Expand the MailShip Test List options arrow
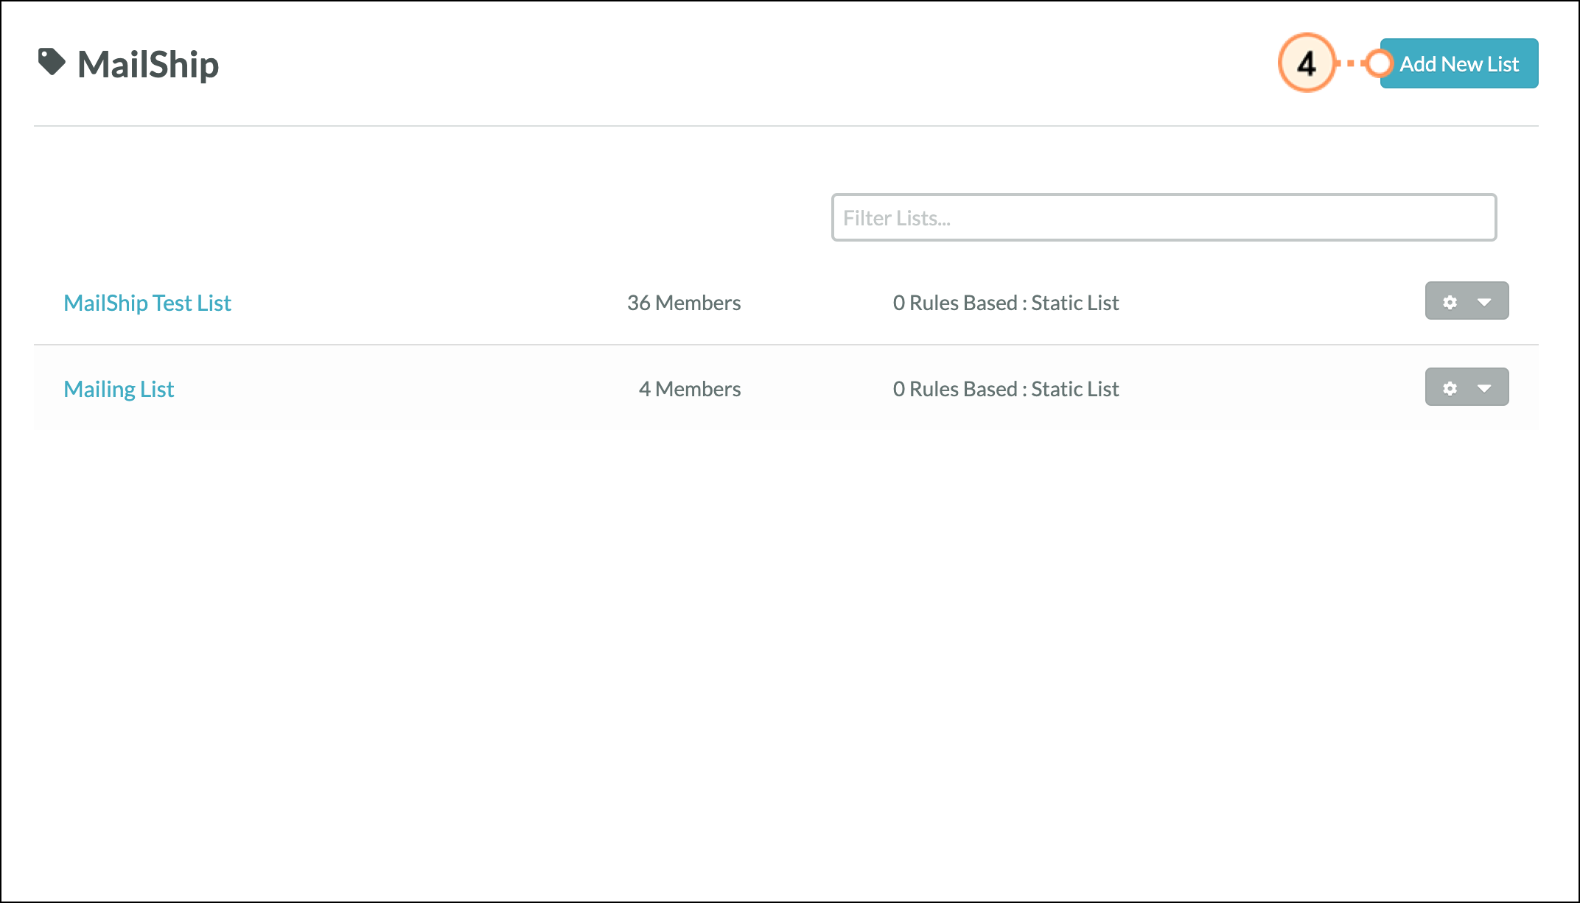Screen dimensions: 1580x903 (x=1484, y=302)
